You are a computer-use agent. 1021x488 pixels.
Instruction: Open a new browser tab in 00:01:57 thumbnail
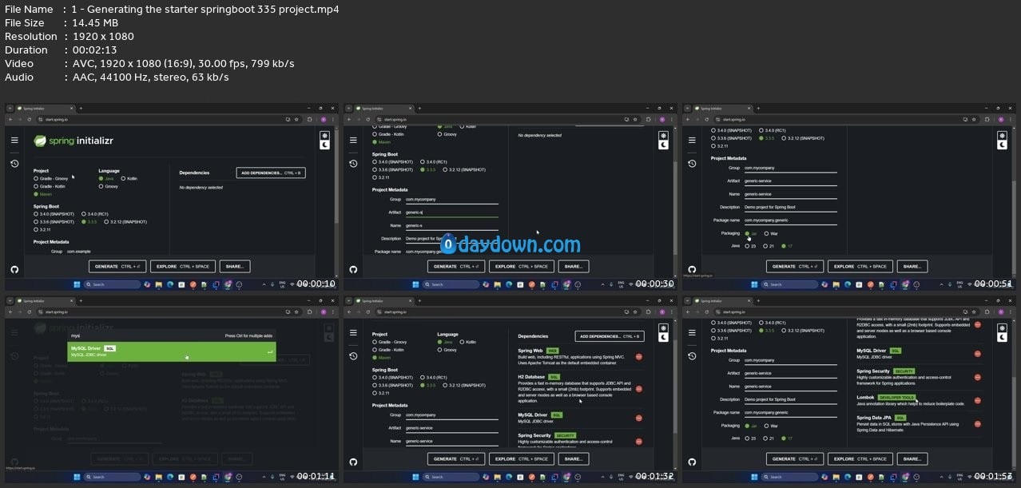pos(758,300)
